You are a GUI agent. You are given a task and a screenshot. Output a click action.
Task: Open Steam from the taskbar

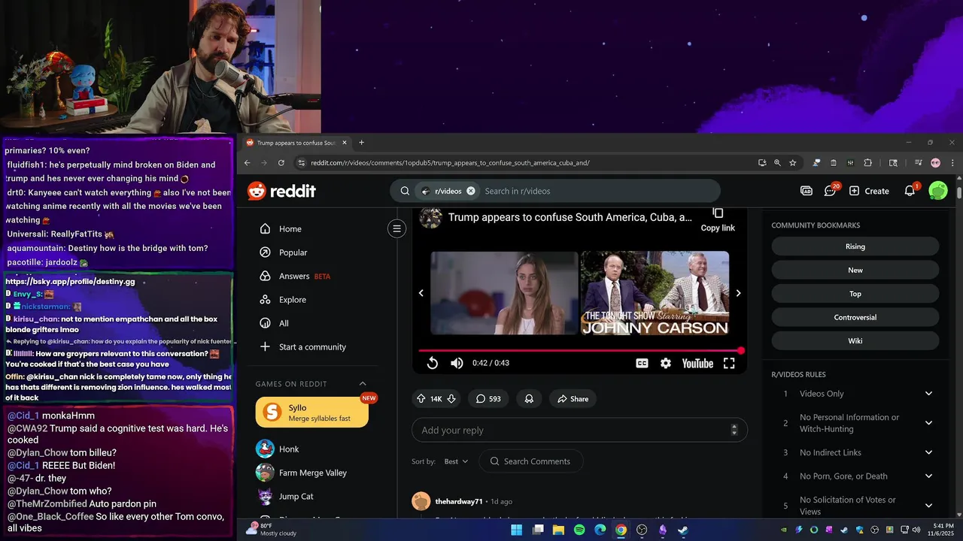coord(682,530)
